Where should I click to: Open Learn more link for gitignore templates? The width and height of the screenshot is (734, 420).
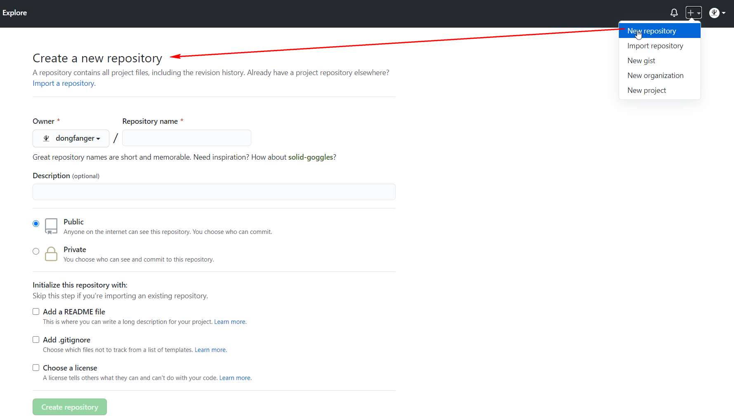[x=211, y=350]
